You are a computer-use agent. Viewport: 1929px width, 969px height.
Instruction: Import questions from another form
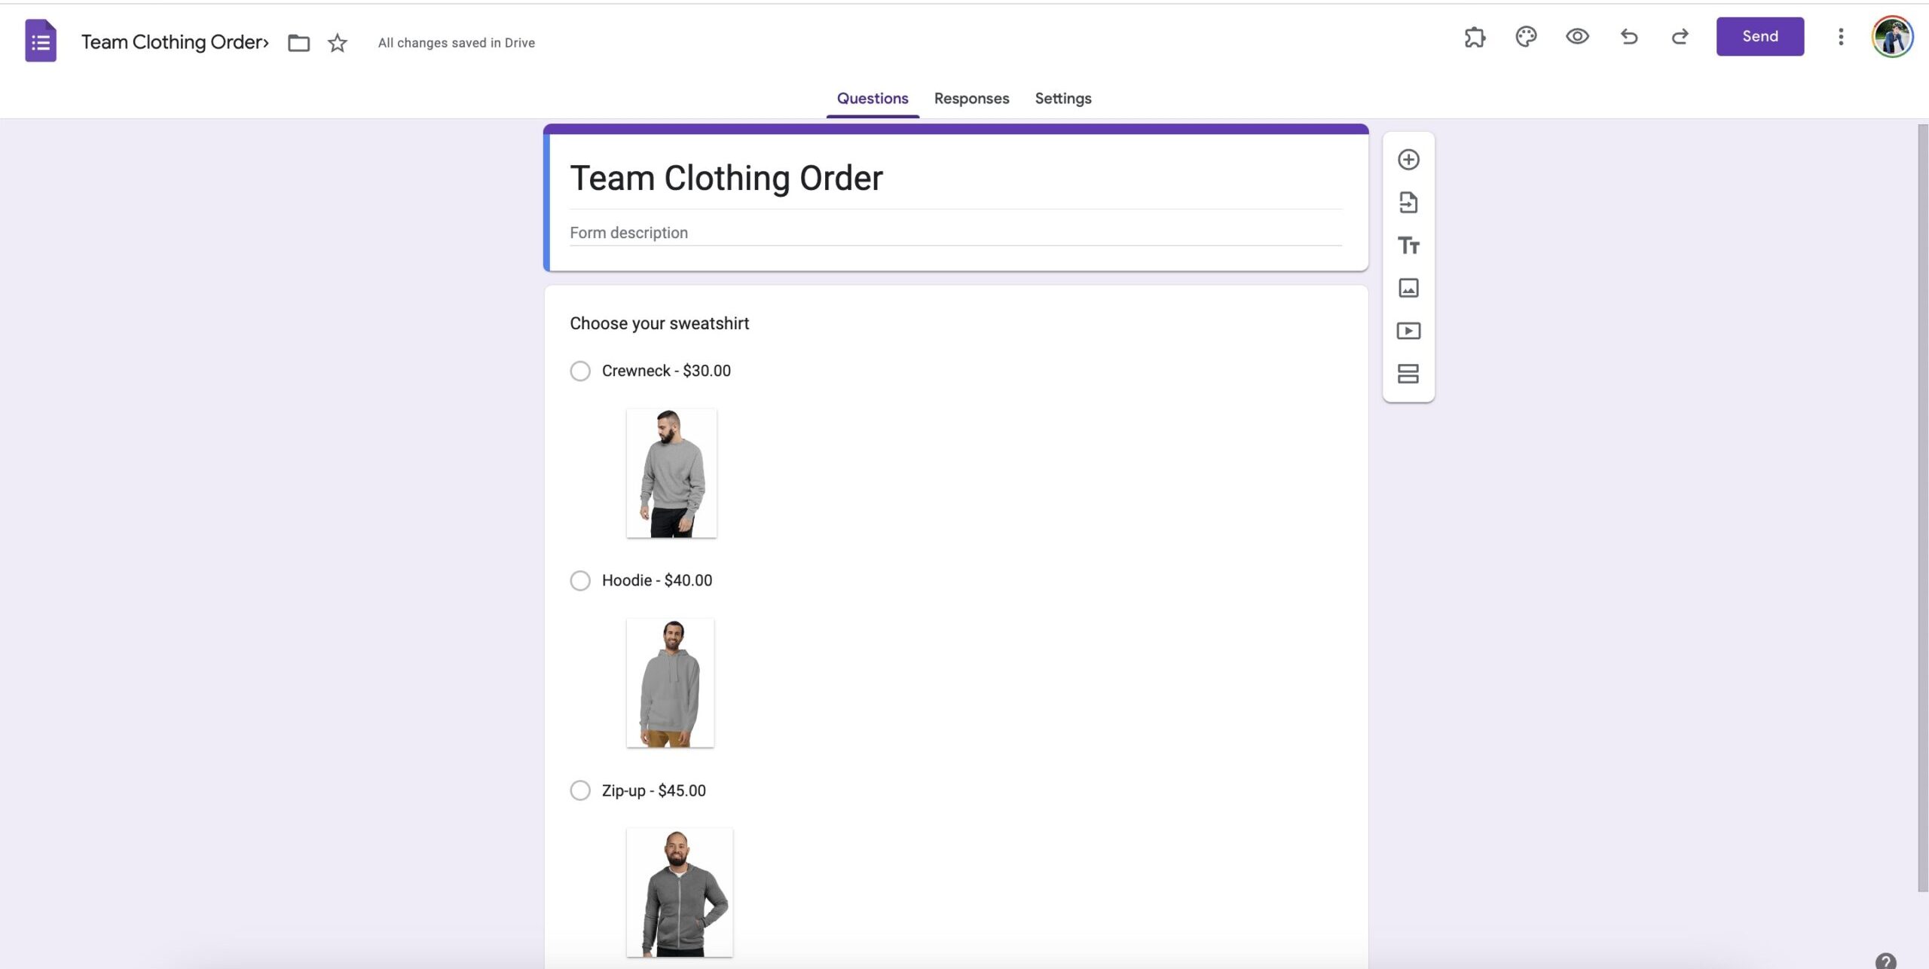[1408, 203]
